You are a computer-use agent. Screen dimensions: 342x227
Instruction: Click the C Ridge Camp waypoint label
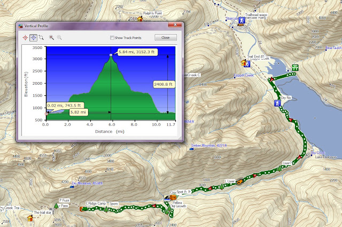pos(96,204)
